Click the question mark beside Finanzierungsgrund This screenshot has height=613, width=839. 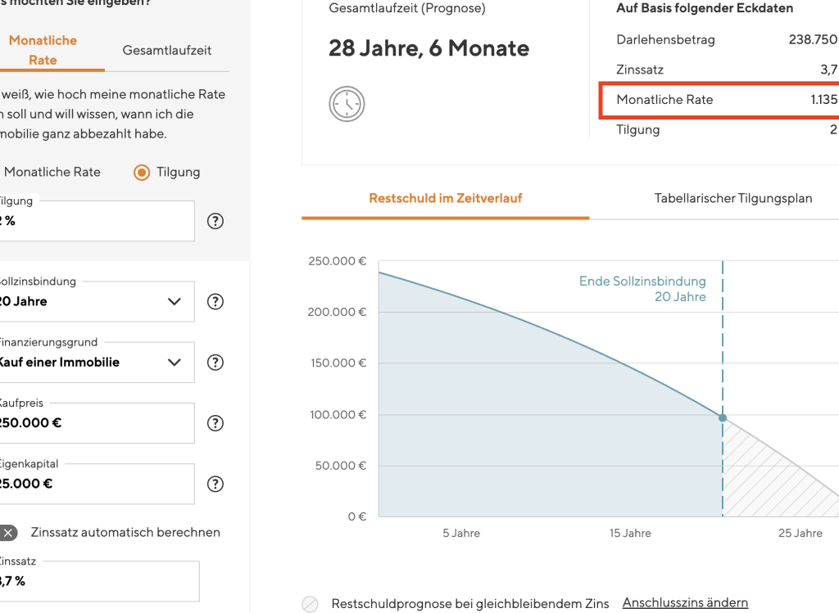click(x=215, y=363)
